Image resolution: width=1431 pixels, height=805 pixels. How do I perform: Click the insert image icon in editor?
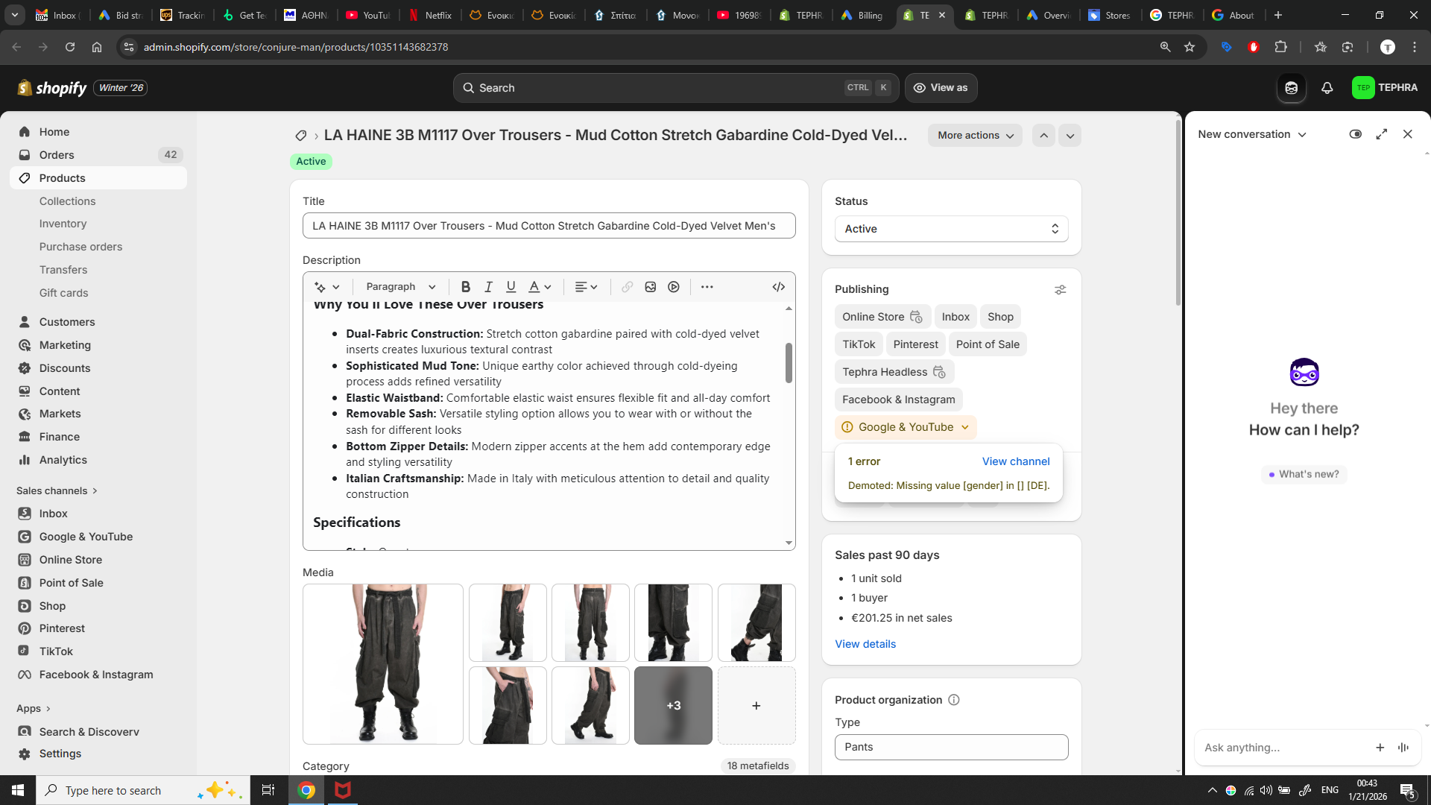pyautogui.click(x=650, y=287)
